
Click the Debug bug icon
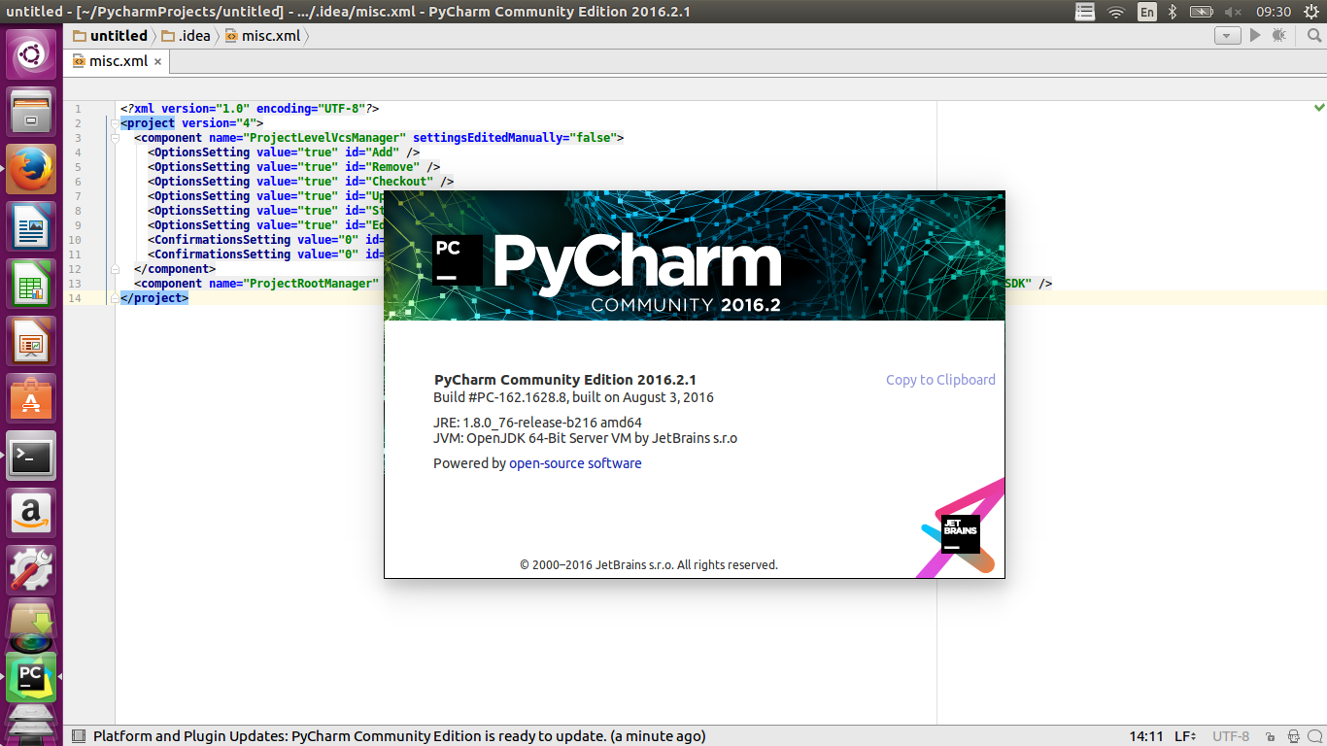[1278, 36]
